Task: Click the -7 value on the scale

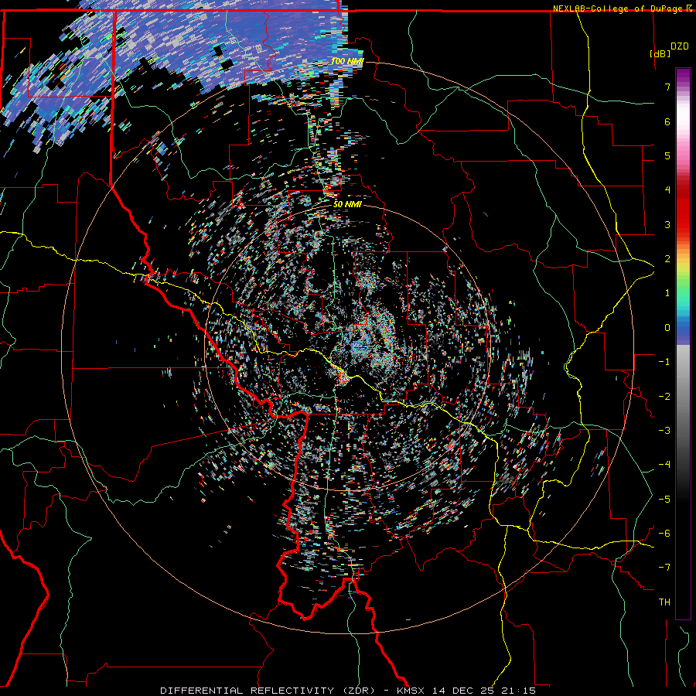Action: [x=664, y=568]
